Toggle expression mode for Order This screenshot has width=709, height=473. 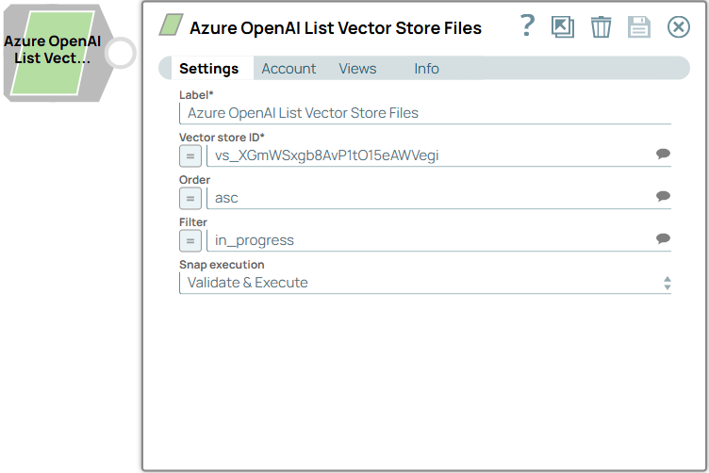(190, 199)
